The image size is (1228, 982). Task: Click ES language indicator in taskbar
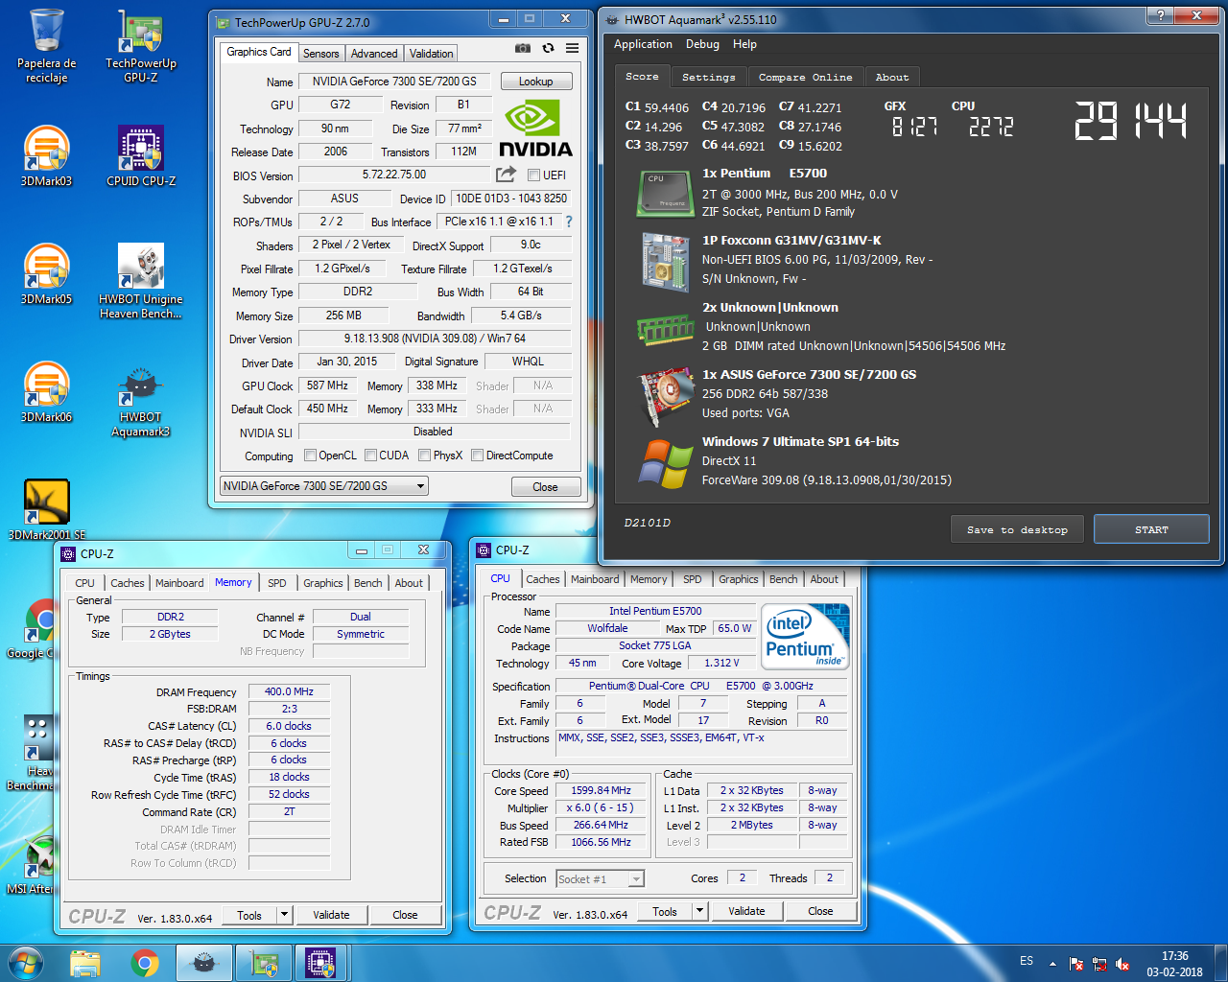point(1027,961)
